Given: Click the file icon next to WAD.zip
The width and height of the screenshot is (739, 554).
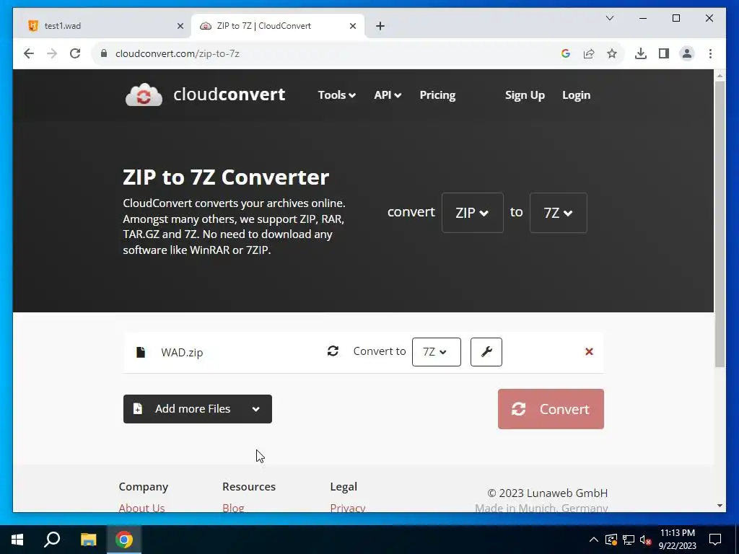Looking at the screenshot, I should (141, 352).
